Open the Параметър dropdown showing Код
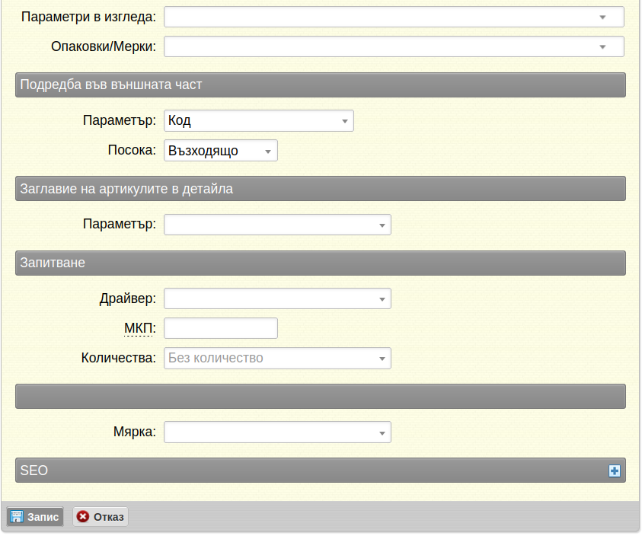Viewport: 642px width, 536px height. coord(259,121)
